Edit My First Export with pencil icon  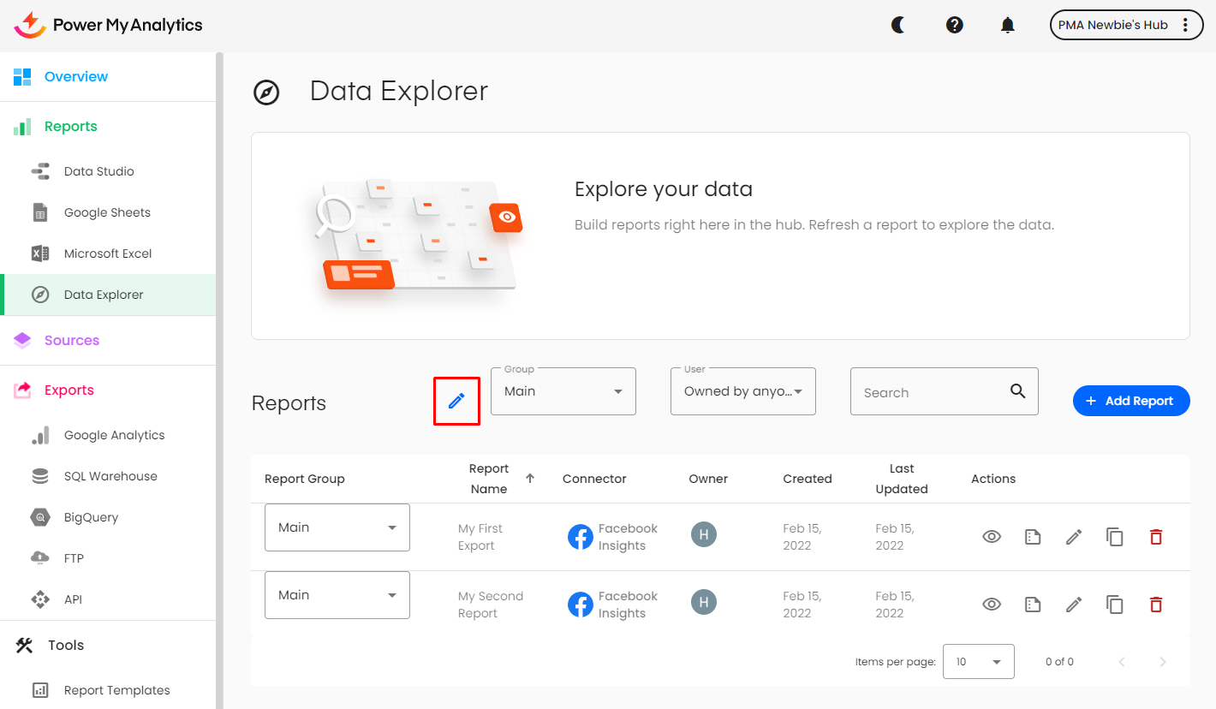1074,537
